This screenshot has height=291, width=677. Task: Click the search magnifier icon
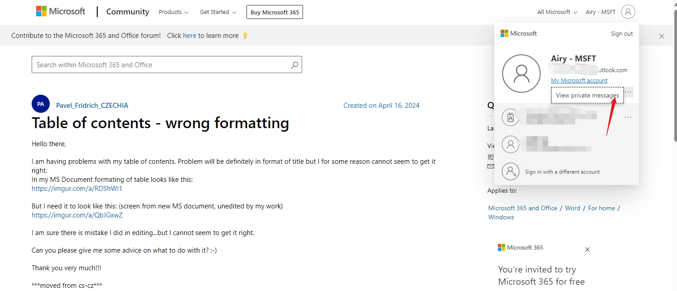click(294, 65)
